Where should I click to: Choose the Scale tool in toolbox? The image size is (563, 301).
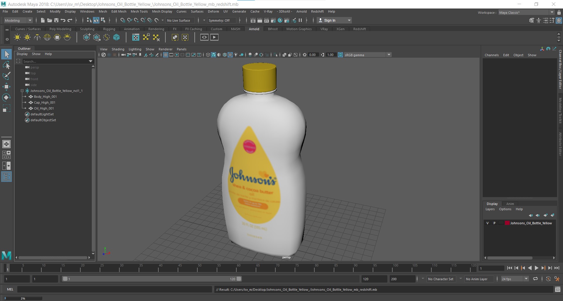click(x=6, y=108)
